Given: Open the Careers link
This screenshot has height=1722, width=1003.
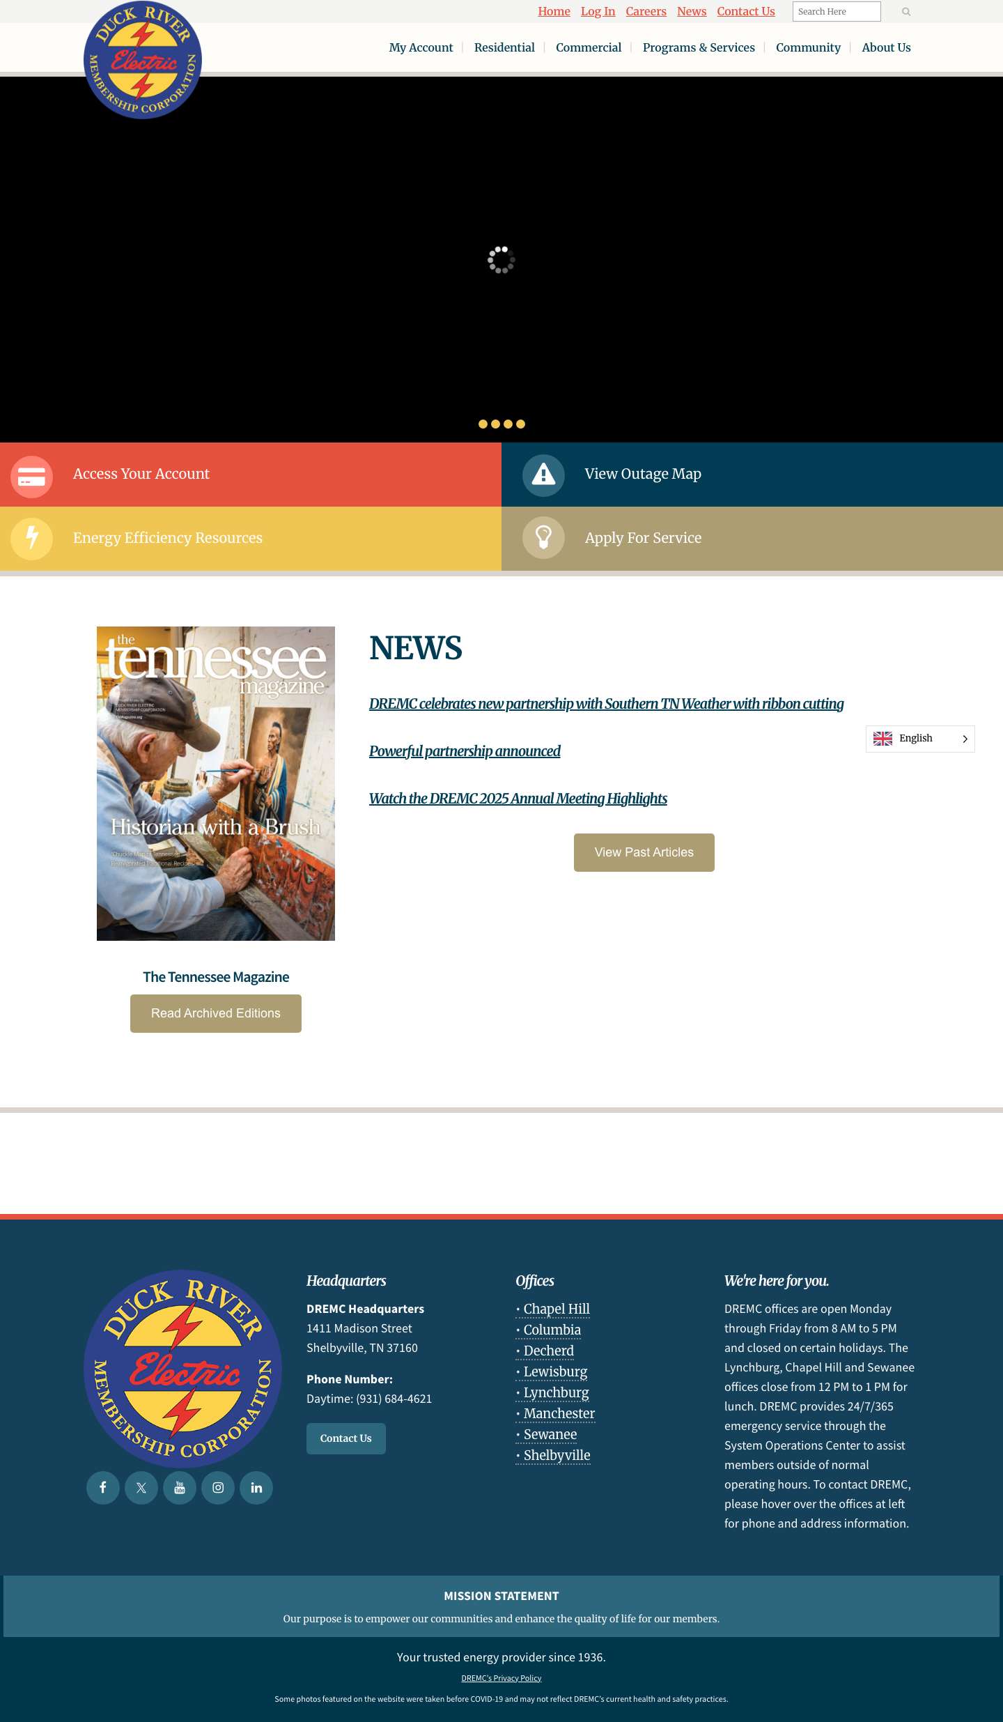Looking at the screenshot, I should pyautogui.click(x=646, y=11).
